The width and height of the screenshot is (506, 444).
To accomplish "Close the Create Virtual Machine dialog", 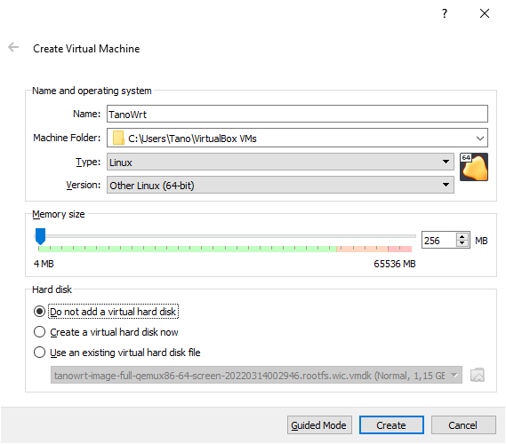I will 485,13.
